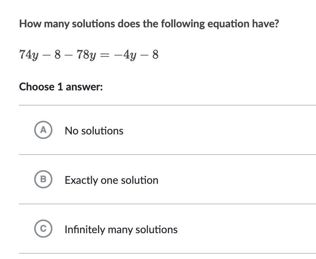Click the word "Exactly" in option B

(81, 180)
